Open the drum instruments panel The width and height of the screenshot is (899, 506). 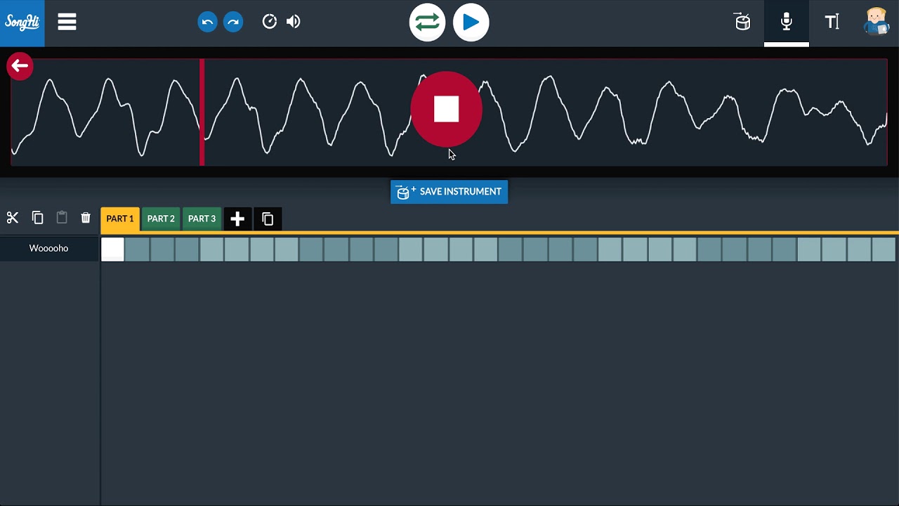742,22
